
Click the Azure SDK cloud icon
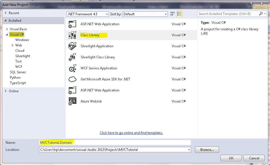pyautogui.click(x=72, y=79)
